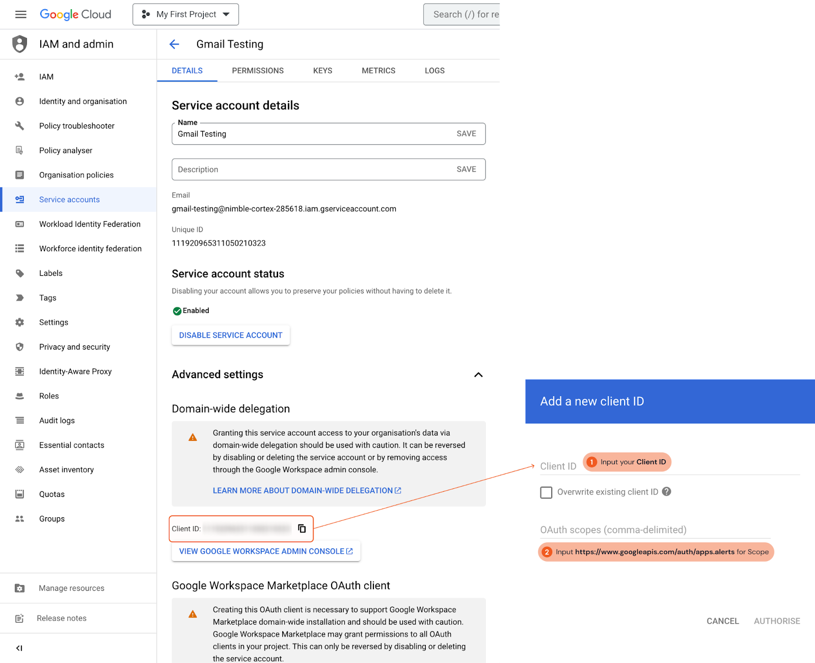Click the Google Cloud logo

coord(75,14)
